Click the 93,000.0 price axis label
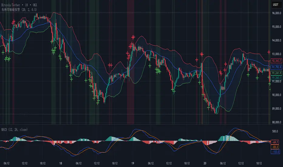 (x=277, y=54)
